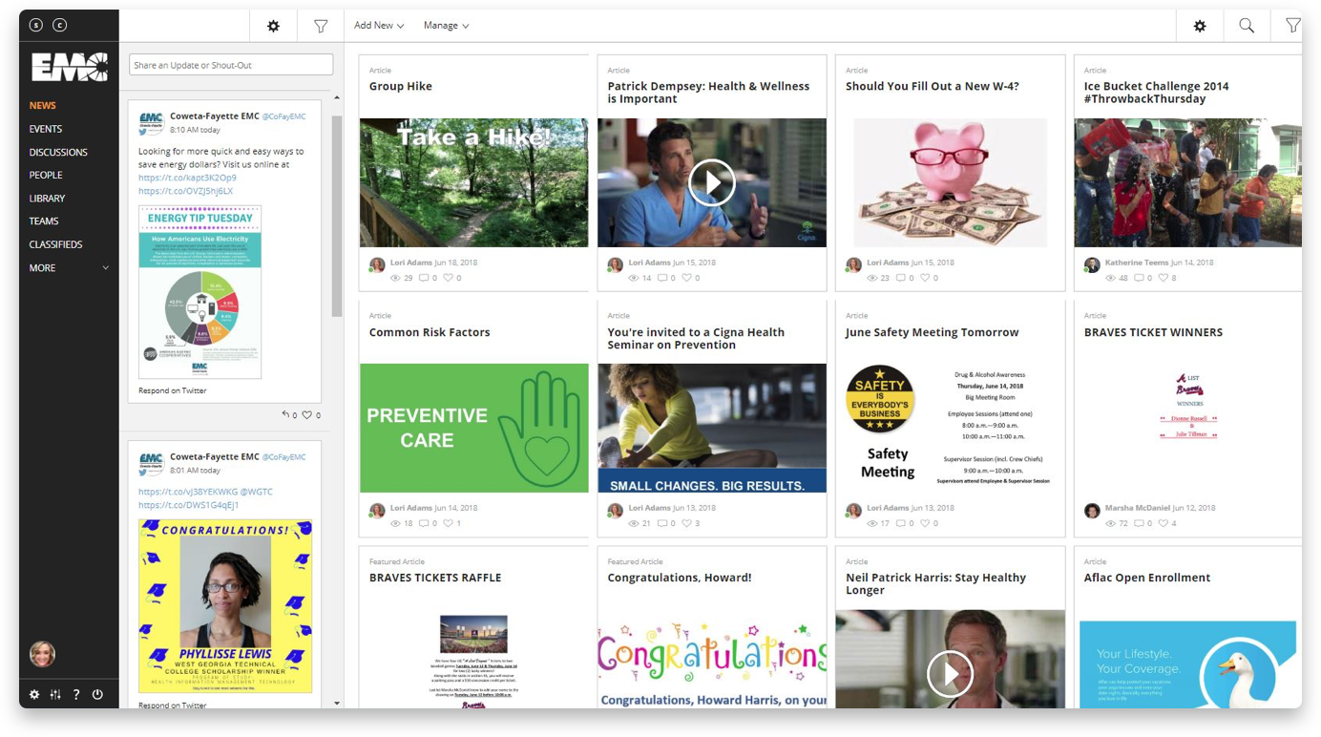Click Respond on Twitter under Energy Tip tweet
1321x737 pixels.
coord(172,390)
